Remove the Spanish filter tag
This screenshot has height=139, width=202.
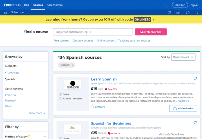tap(72, 65)
